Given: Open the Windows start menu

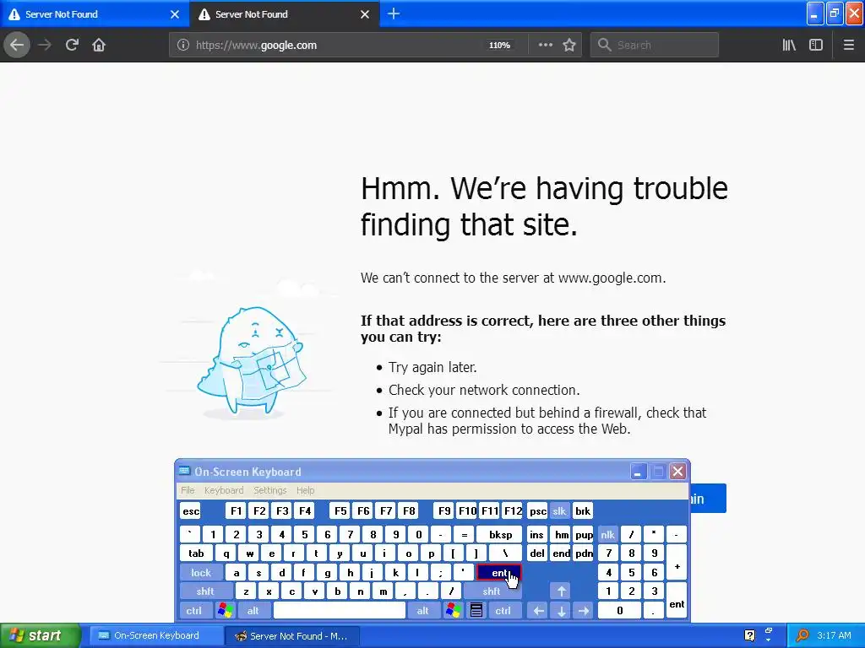Looking at the screenshot, I should tap(41, 635).
